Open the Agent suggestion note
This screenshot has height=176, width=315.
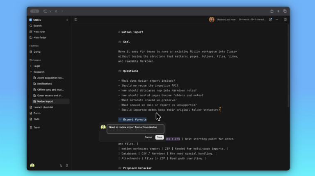click(x=50, y=78)
